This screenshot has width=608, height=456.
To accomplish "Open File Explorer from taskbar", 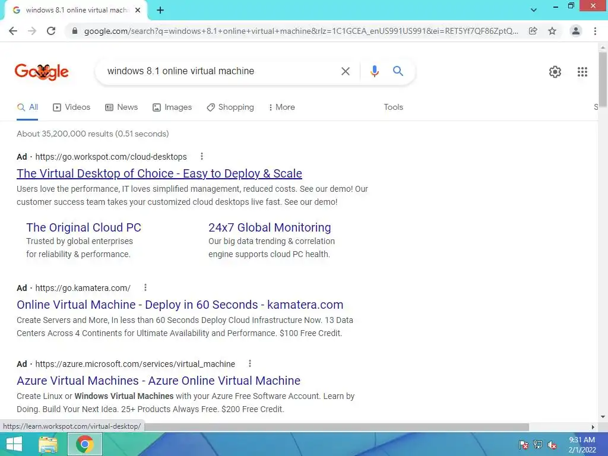I will coord(48,444).
